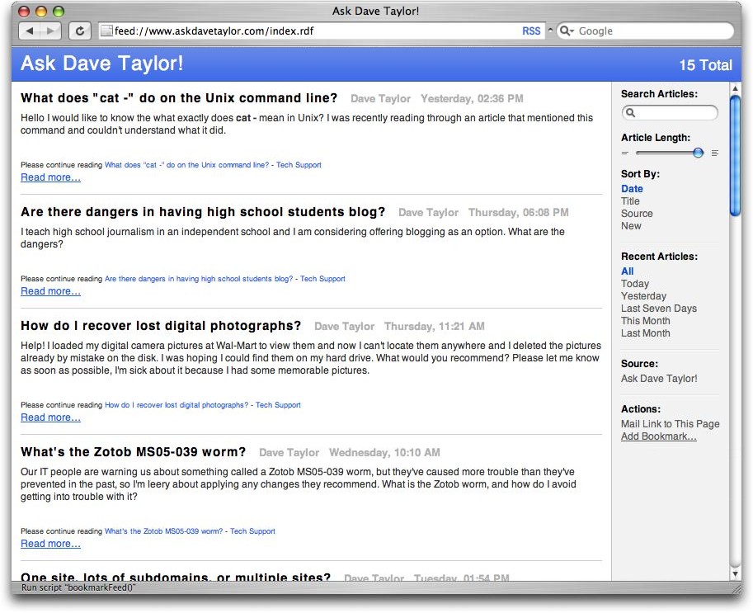Viewport: 753px width, 613px height.
Task: Show All recent articles
Action: tap(627, 271)
